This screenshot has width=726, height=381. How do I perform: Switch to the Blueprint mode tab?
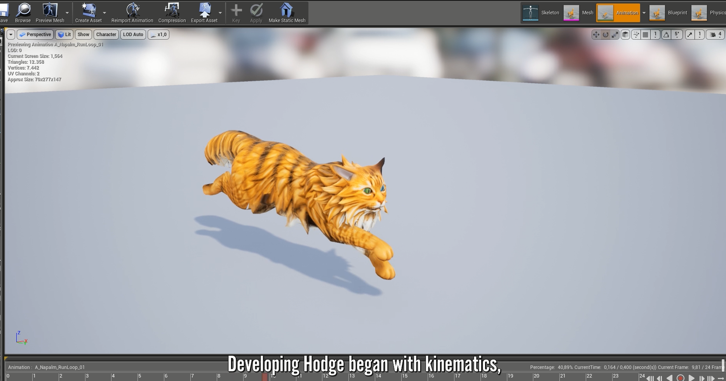[668, 13]
